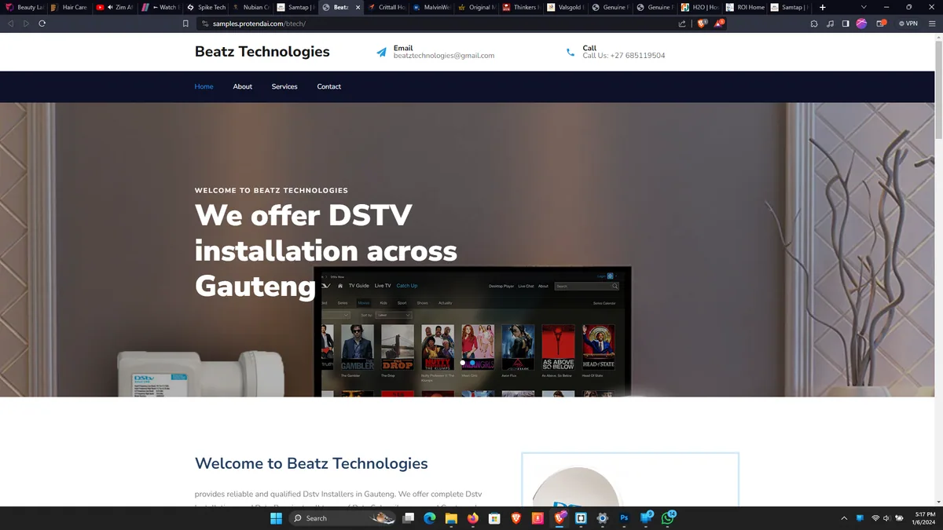The image size is (943, 530).
Task: Open Photoshop from the taskbar
Action: pyautogui.click(x=625, y=518)
